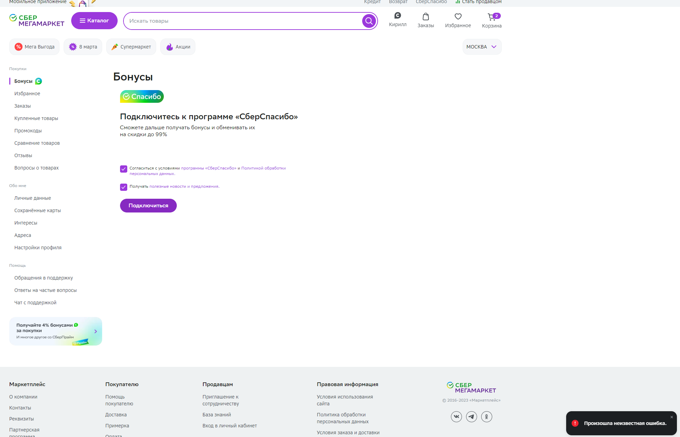680x437 pixels.
Task: Open программы «СберСпасибо» link
Action: pos(209,168)
